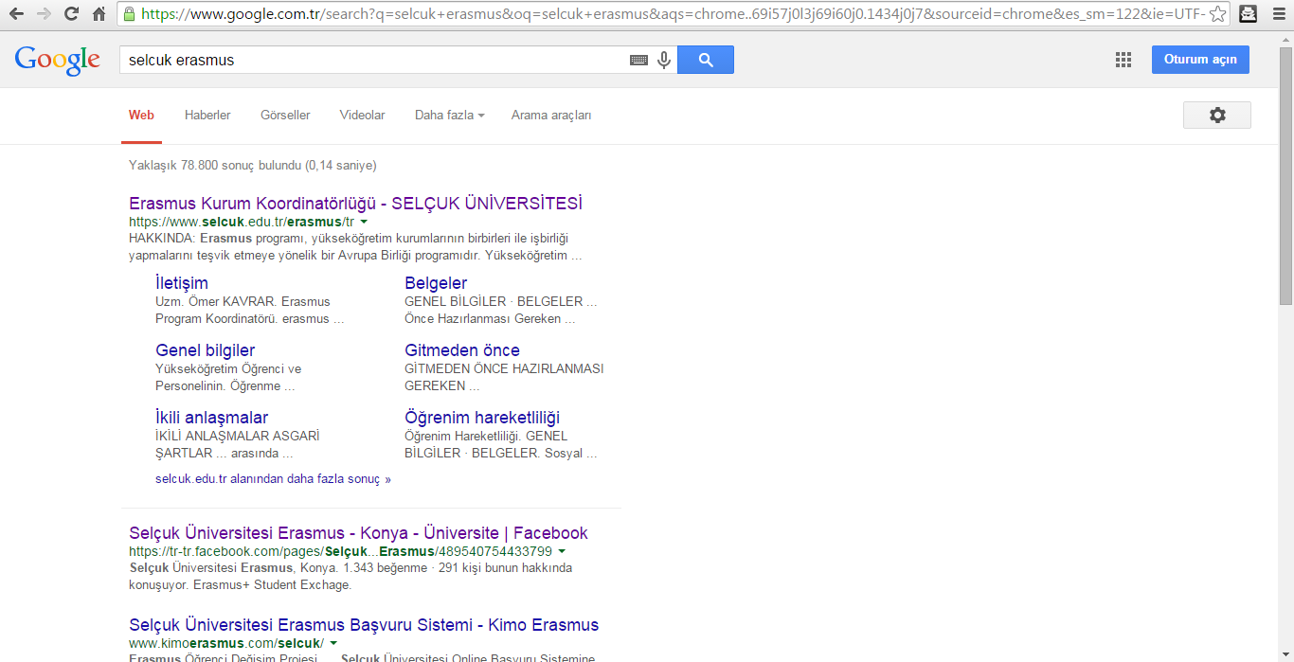Open the Genel bilgiler sitelink

205,350
